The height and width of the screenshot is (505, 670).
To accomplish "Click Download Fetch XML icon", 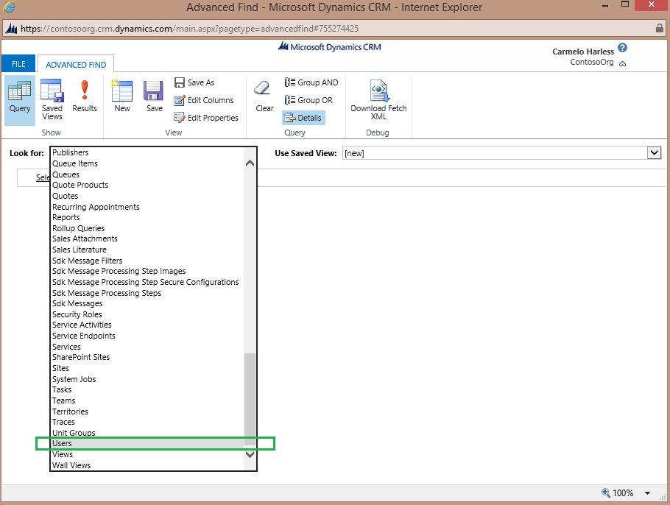I will (x=378, y=100).
